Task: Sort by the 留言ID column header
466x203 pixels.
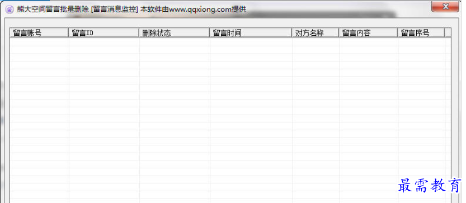Action: [103, 32]
